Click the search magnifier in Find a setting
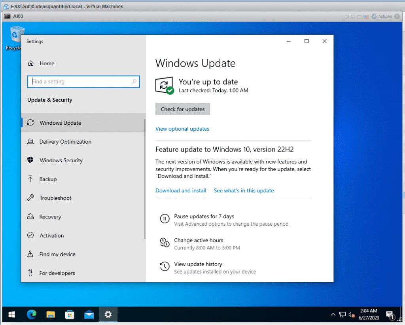 click(x=134, y=82)
